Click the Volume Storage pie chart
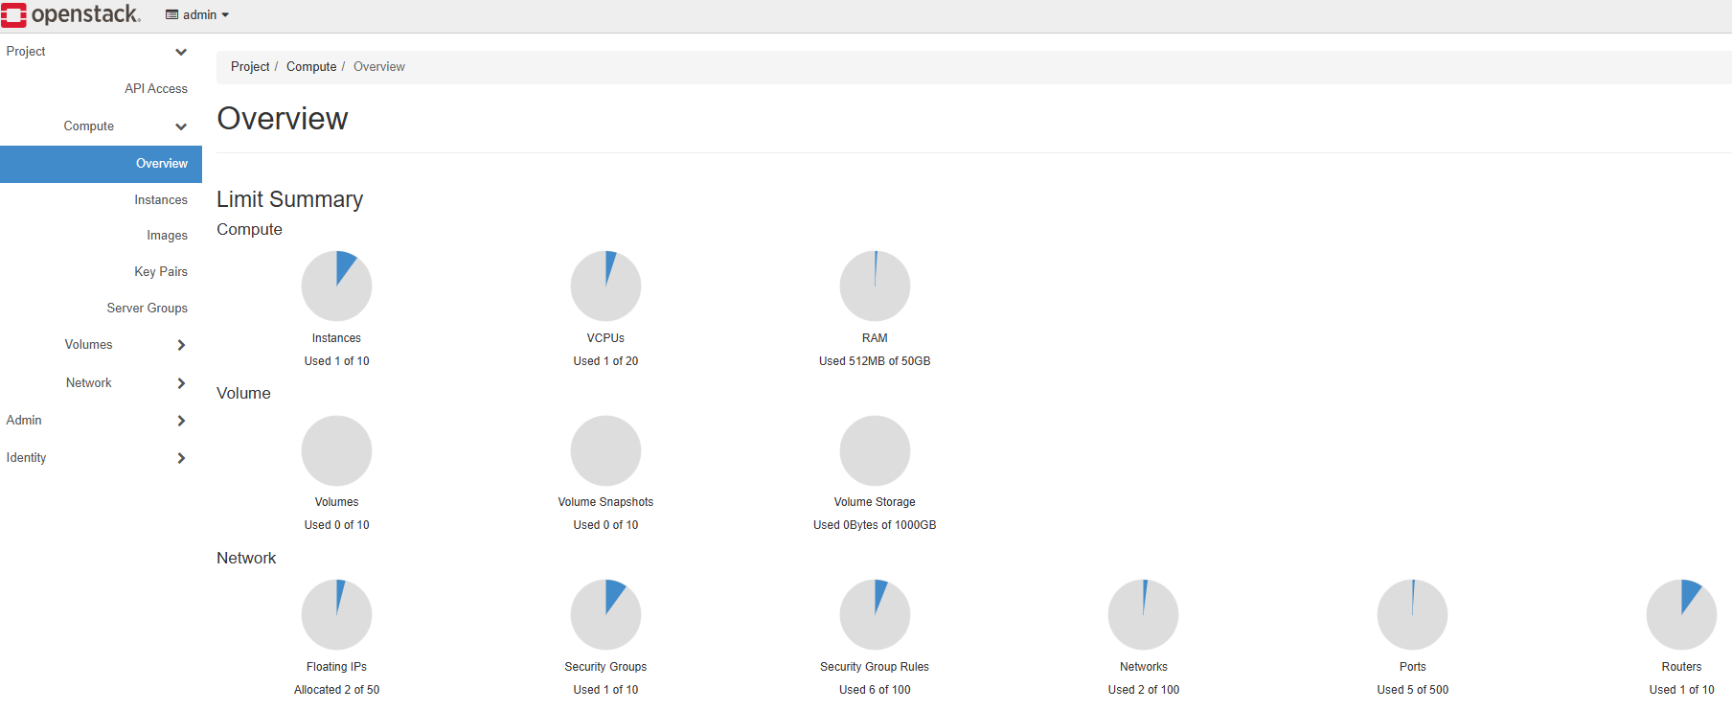Screen dimensions: 1732x711 coord(875,450)
